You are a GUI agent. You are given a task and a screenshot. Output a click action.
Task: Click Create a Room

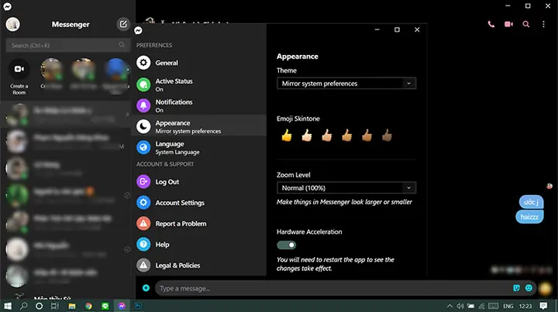pos(19,77)
